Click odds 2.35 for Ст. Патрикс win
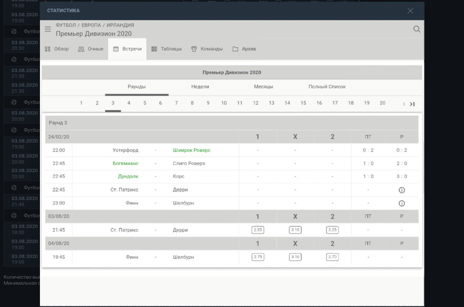 click(x=258, y=230)
